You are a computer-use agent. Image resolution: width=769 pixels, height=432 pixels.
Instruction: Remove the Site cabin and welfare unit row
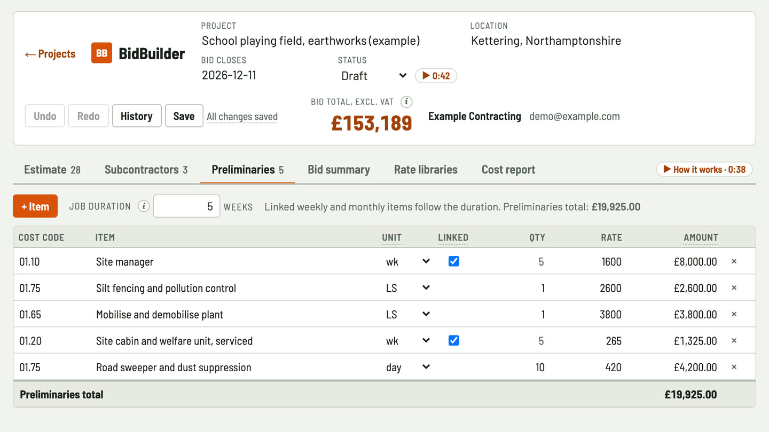coord(734,341)
